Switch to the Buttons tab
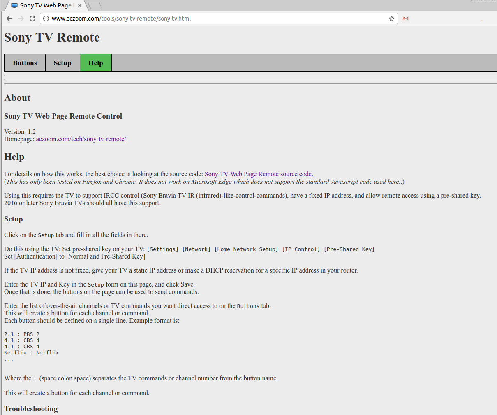The image size is (497, 415). [x=25, y=63]
